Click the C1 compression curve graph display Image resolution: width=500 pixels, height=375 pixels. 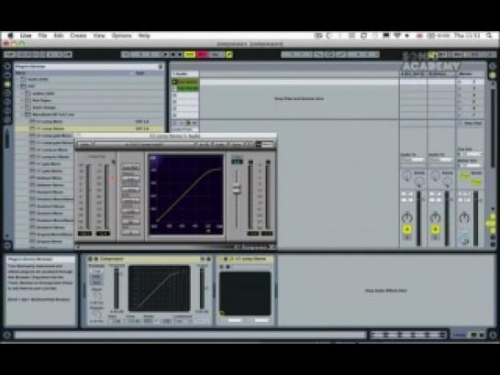tap(186, 194)
